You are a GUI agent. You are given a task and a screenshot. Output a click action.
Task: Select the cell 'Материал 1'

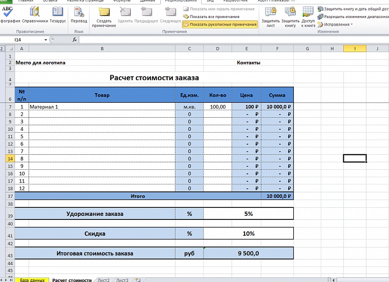tap(102, 107)
